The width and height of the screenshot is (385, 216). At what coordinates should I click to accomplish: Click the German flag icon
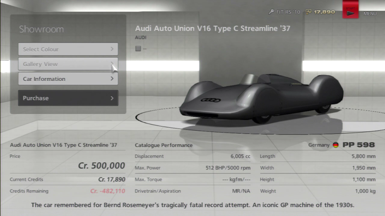(x=336, y=145)
